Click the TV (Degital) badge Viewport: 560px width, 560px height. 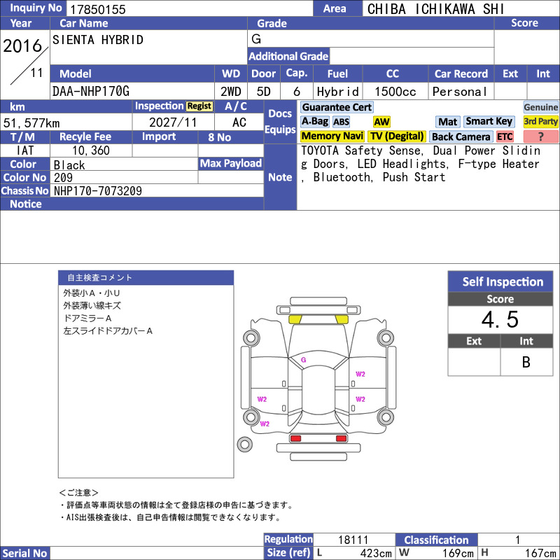tap(397, 136)
